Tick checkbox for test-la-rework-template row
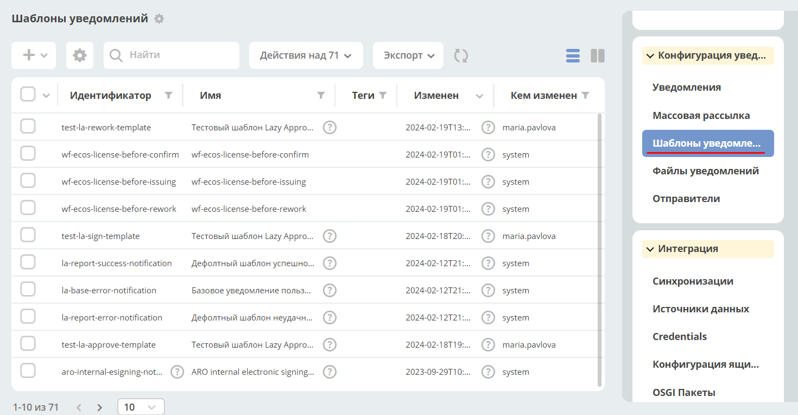Viewport: 798px width, 415px height. pyautogui.click(x=28, y=127)
